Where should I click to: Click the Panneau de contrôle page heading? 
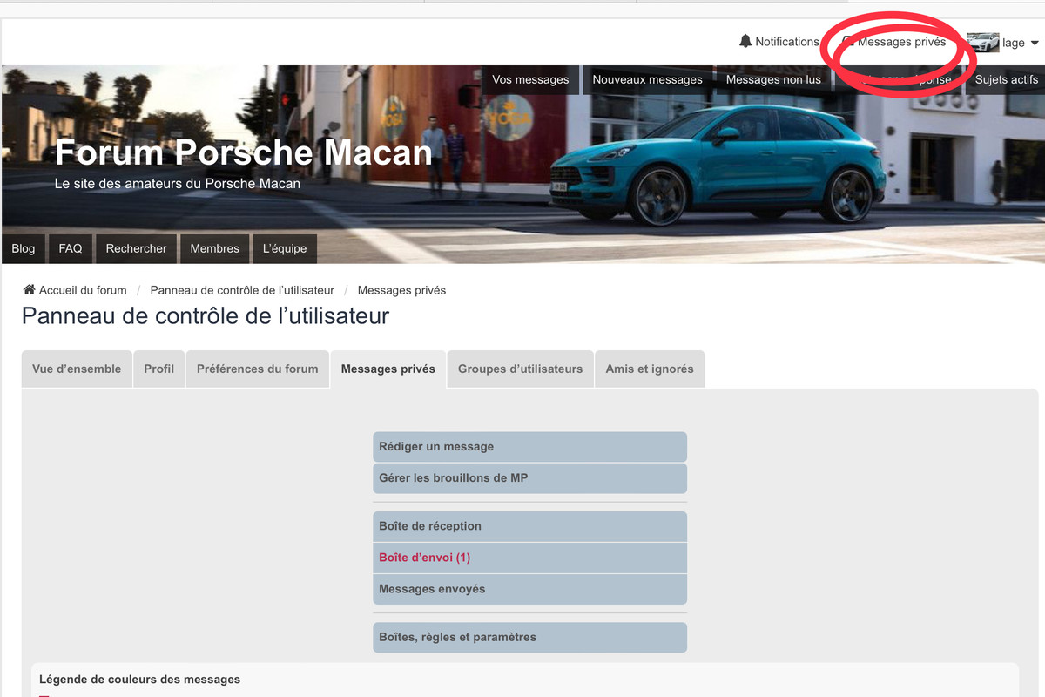point(206,315)
